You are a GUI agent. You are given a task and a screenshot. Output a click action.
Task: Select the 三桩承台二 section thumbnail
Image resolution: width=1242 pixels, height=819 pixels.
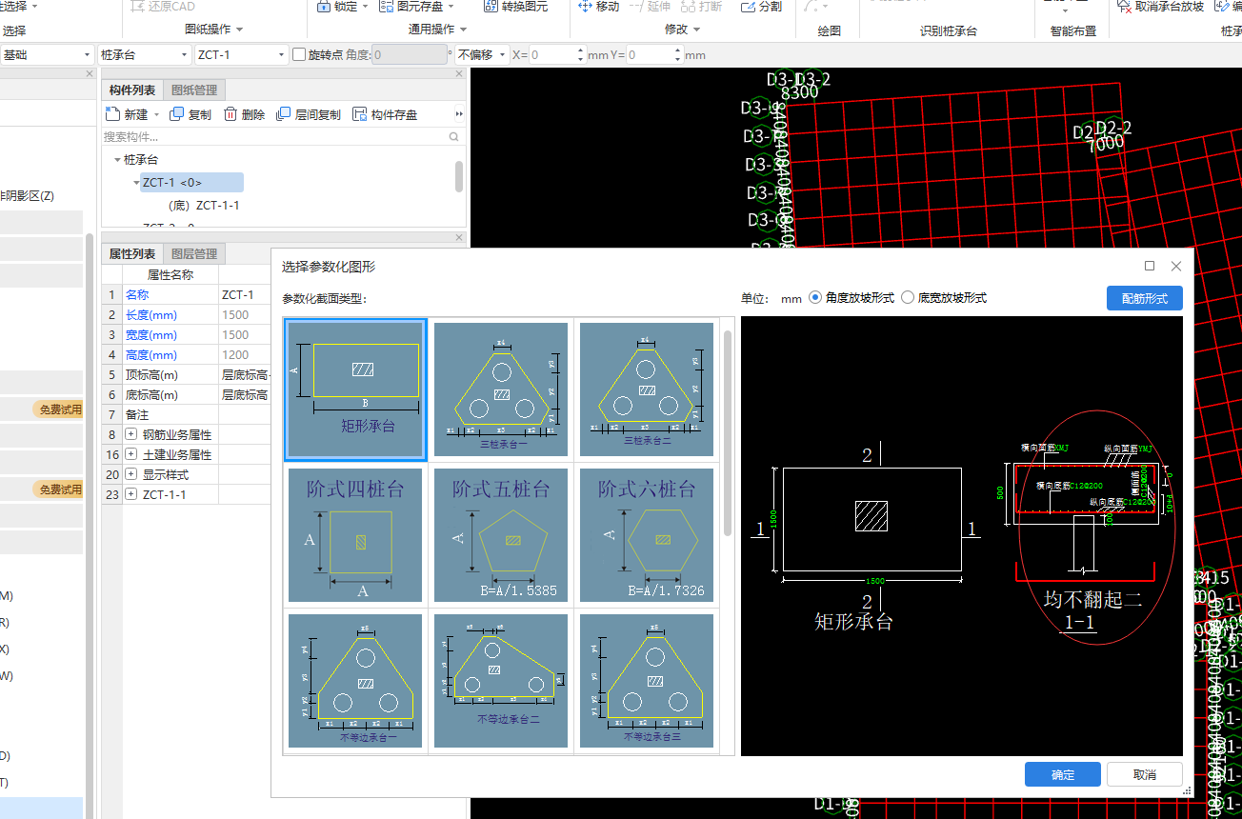647,390
